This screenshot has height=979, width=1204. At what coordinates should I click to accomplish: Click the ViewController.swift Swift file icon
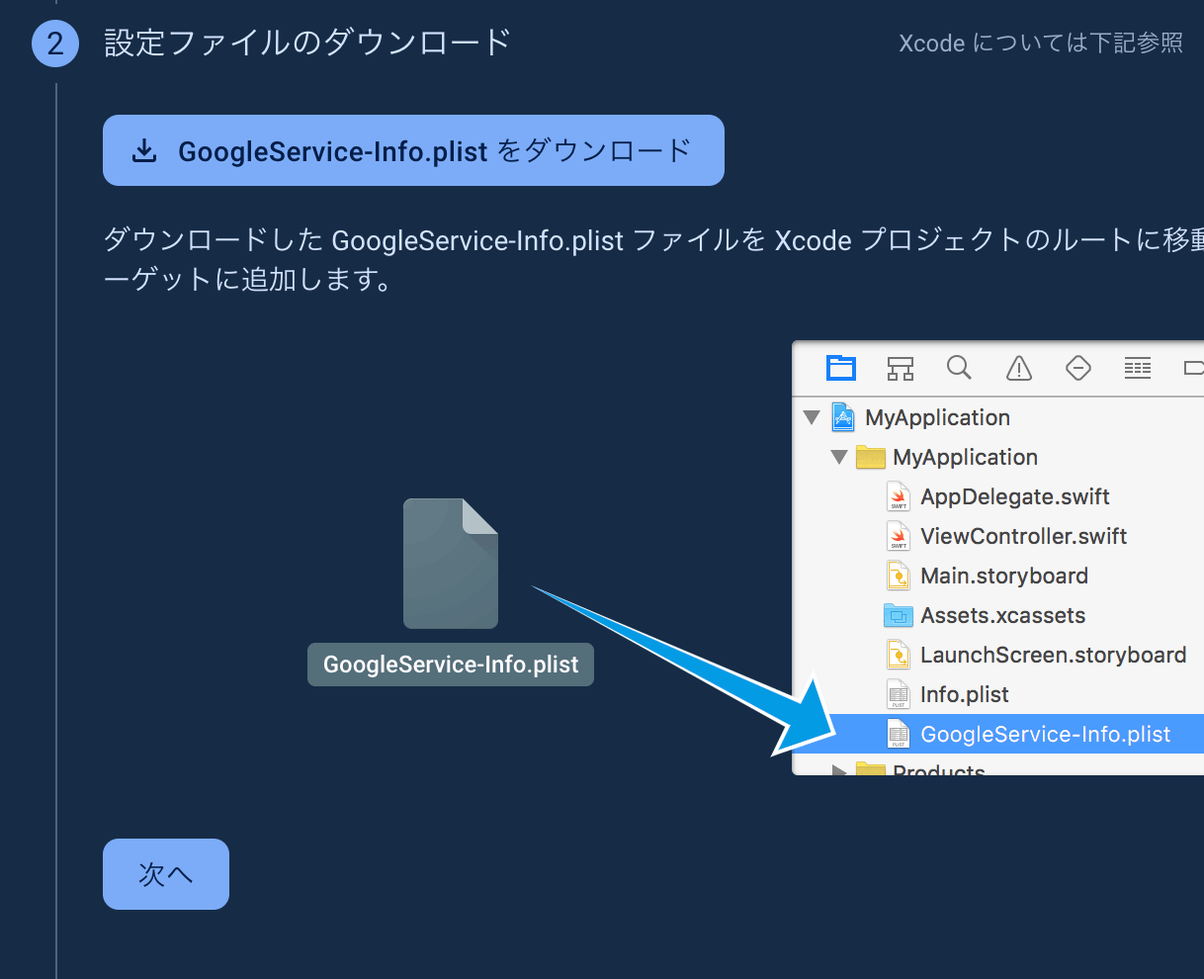(898, 536)
